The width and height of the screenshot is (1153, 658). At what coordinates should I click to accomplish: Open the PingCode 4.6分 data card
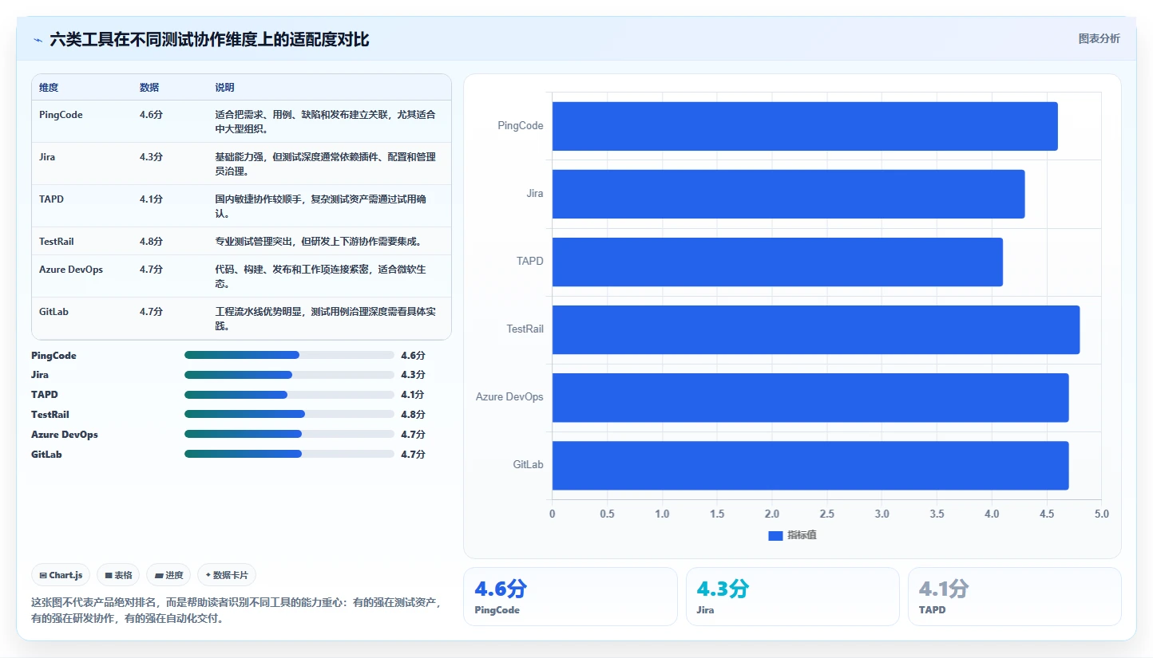[x=570, y=597]
